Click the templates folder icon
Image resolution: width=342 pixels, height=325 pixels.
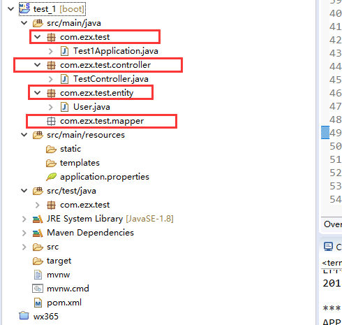(51, 163)
